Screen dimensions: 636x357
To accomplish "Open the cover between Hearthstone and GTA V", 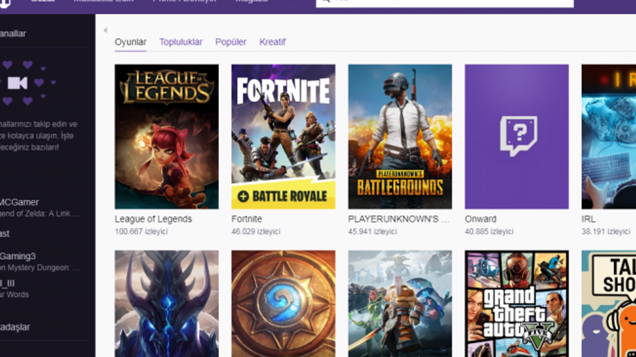I will click(x=400, y=303).
